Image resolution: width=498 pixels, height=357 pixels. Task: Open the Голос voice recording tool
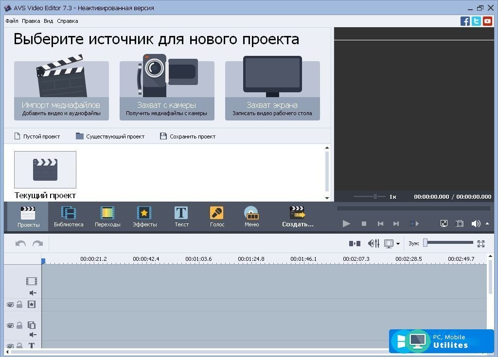point(217,216)
